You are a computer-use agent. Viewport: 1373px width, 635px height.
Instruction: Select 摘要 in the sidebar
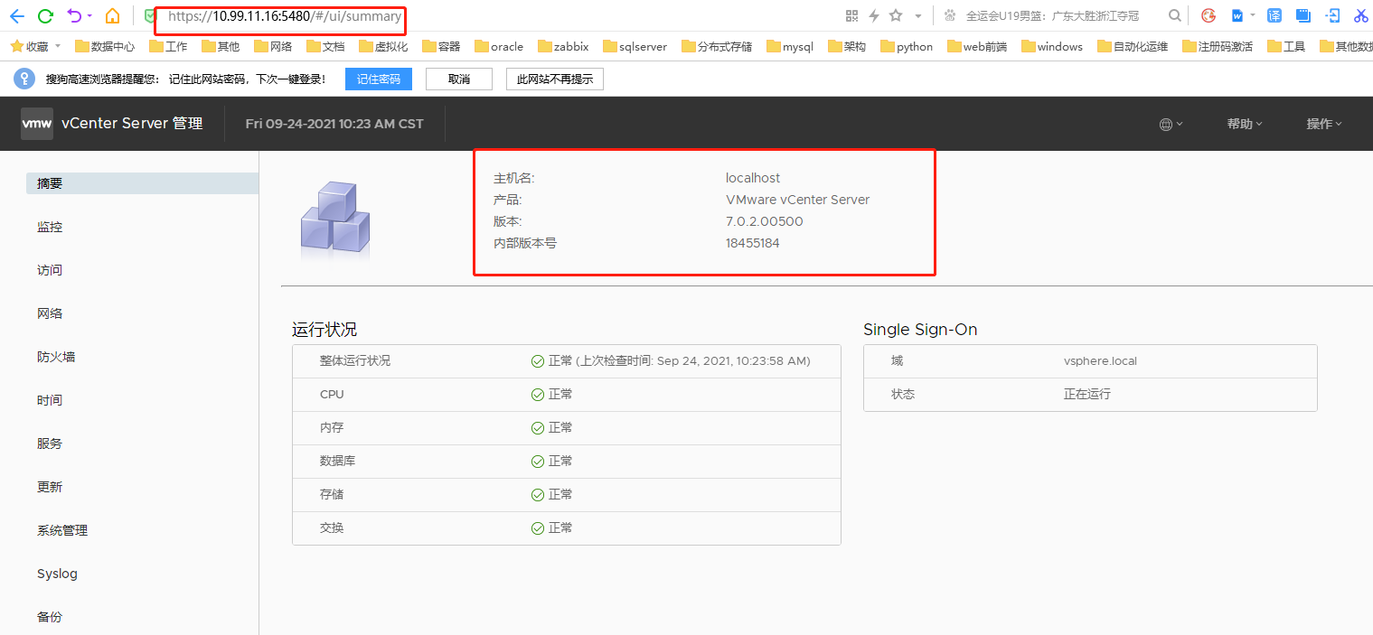(142, 183)
